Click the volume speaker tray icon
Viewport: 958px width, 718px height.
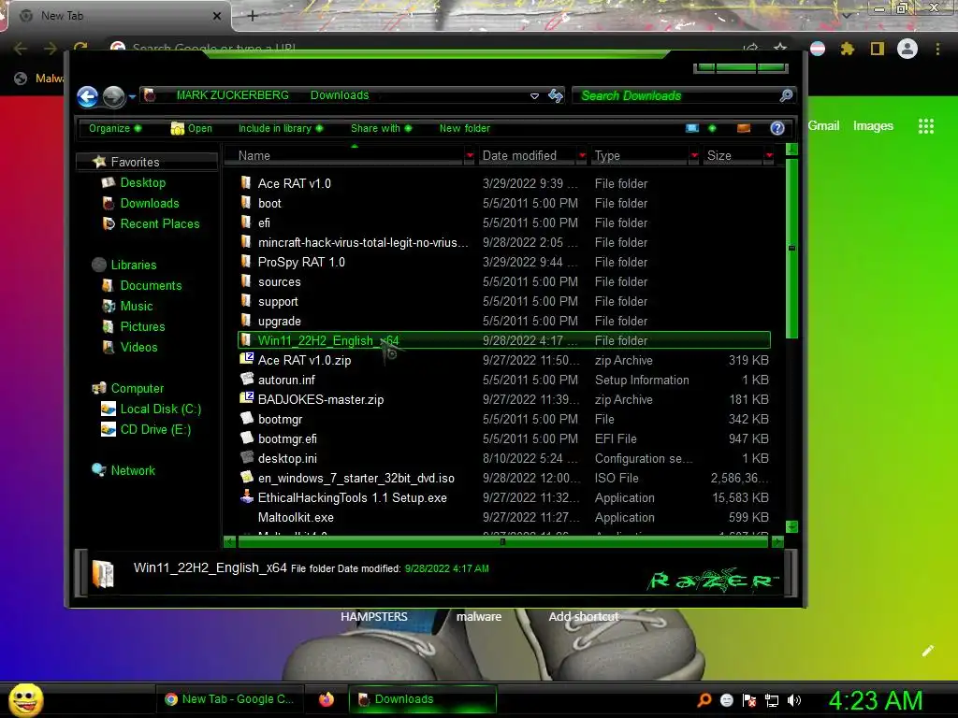793,700
